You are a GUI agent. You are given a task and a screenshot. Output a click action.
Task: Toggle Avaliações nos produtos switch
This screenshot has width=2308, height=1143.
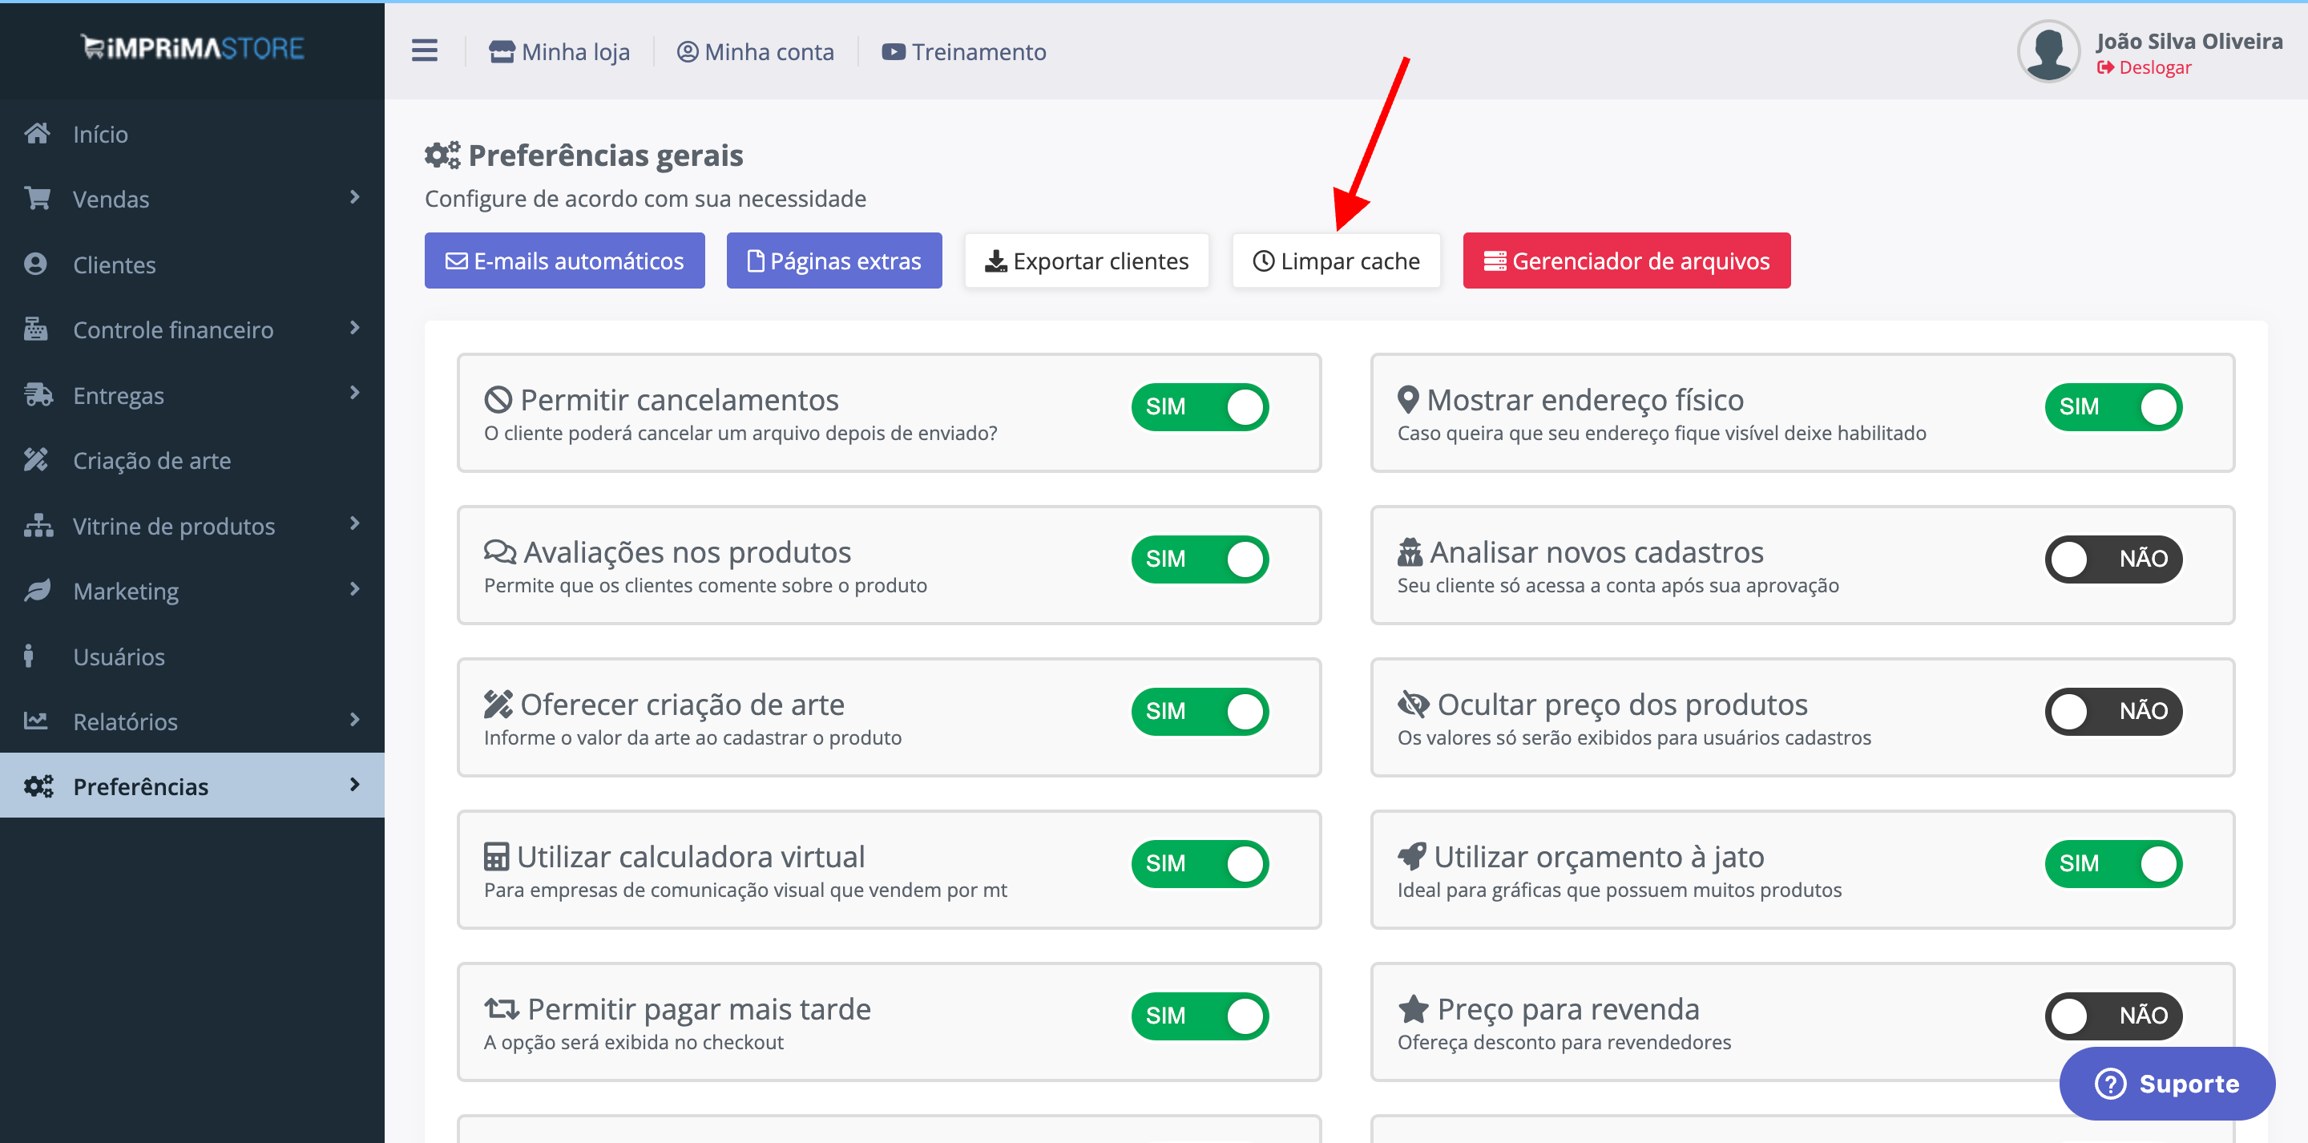coord(1200,559)
